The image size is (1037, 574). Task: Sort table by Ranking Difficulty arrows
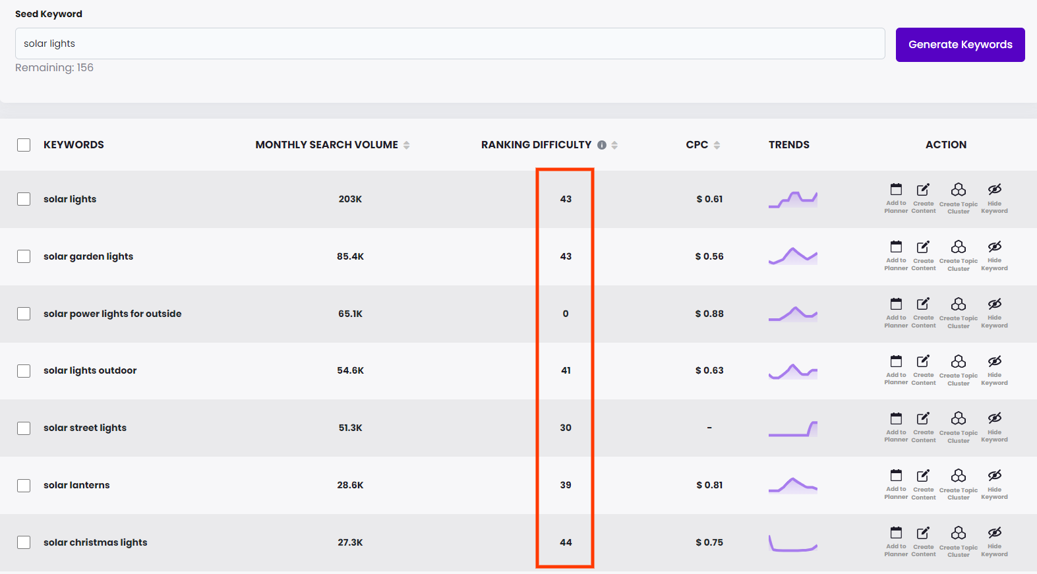point(614,145)
